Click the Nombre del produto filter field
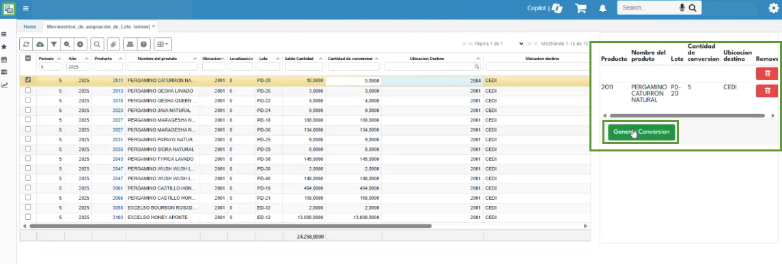Screen dimensions: 782x264 [163, 66]
